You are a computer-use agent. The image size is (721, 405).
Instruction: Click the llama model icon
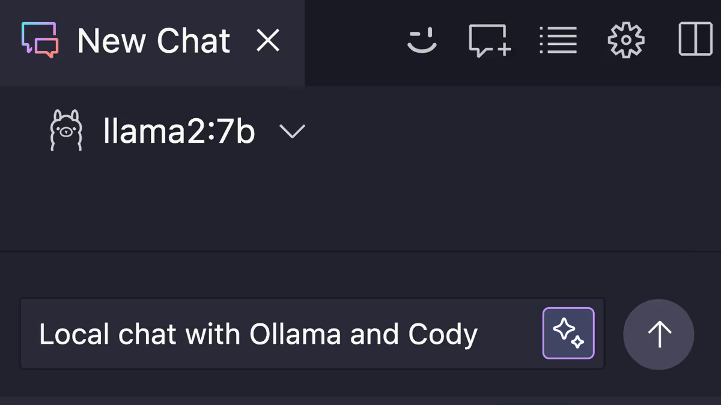point(66,131)
